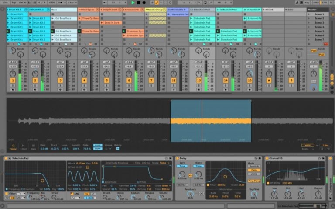
Task: Click the Delay Dry/Wet knob
Action: point(253,194)
